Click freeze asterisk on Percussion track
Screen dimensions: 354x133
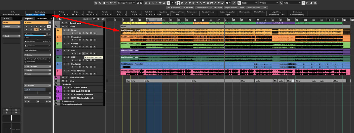[x=94, y=40]
